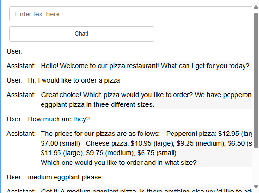Click the first empty 'User:' label
259x193 pixels.
pos(14,51)
